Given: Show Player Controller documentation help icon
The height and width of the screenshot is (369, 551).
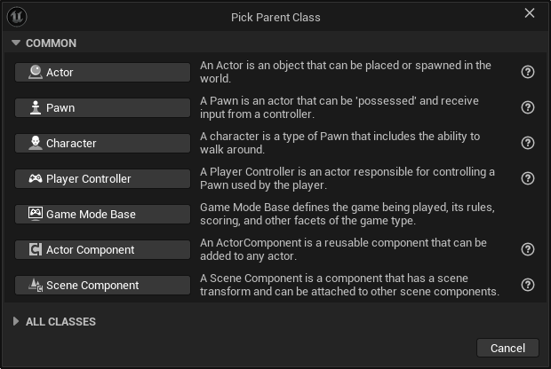Looking at the screenshot, I should pyautogui.click(x=528, y=178).
